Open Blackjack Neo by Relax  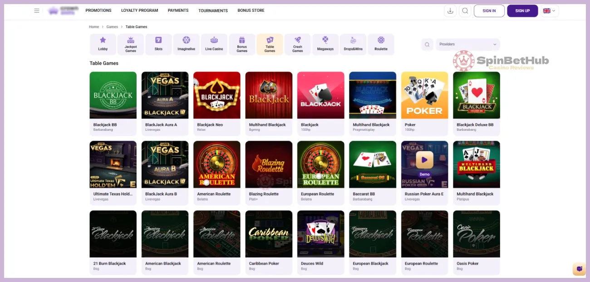pyautogui.click(x=217, y=95)
